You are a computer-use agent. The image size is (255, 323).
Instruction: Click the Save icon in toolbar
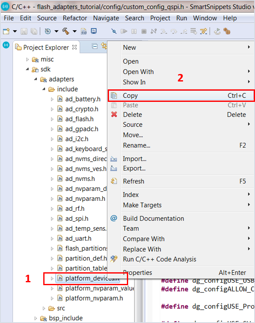pyautogui.click(x=25, y=32)
